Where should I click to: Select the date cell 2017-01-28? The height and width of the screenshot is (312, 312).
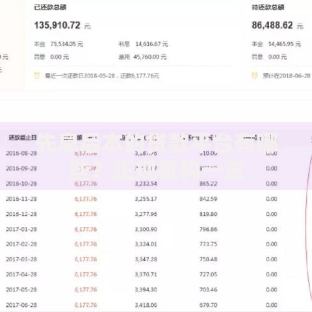[21, 229]
